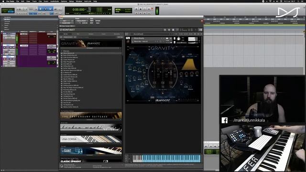Toggle plugin bypass button

[98, 21]
